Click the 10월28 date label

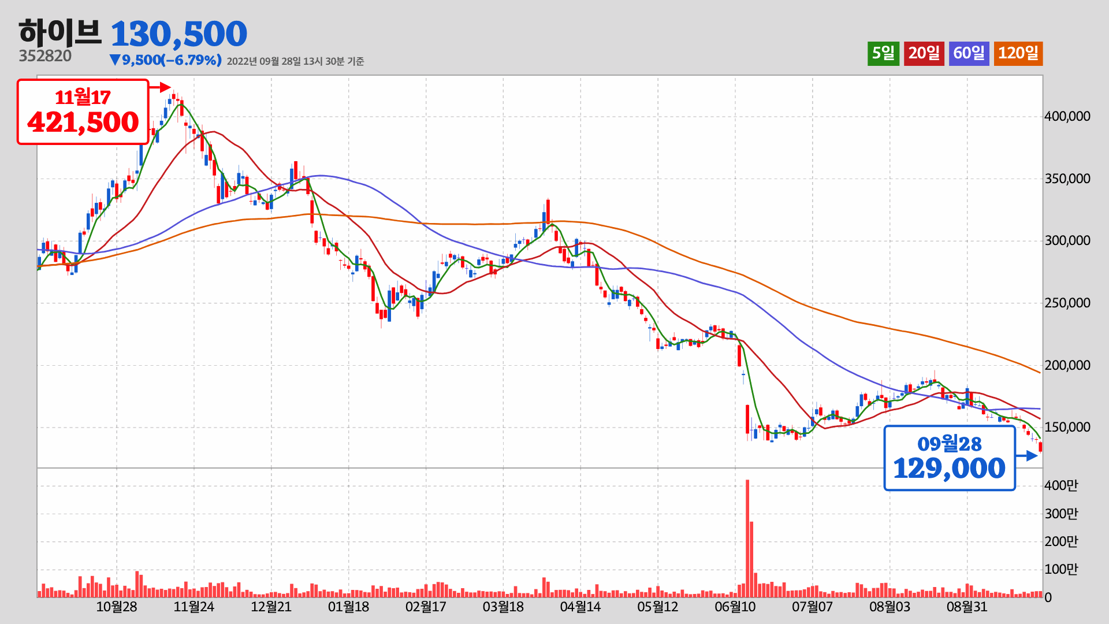[x=117, y=607]
